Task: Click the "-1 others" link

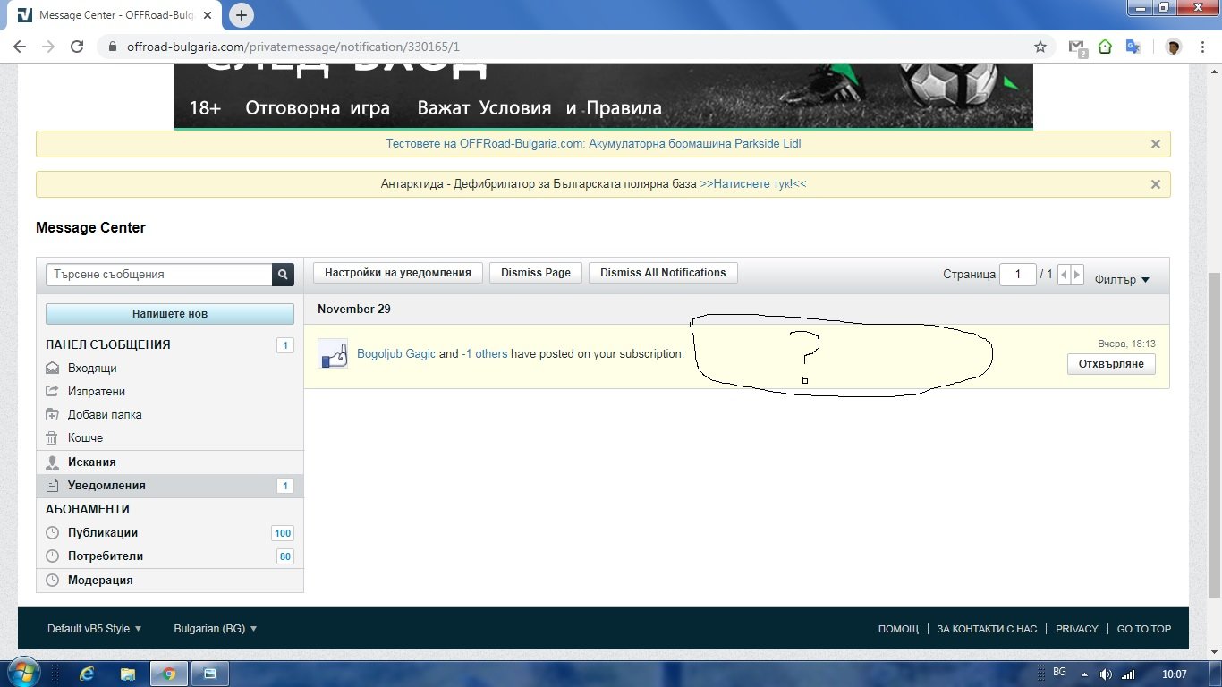Action: (484, 354)
